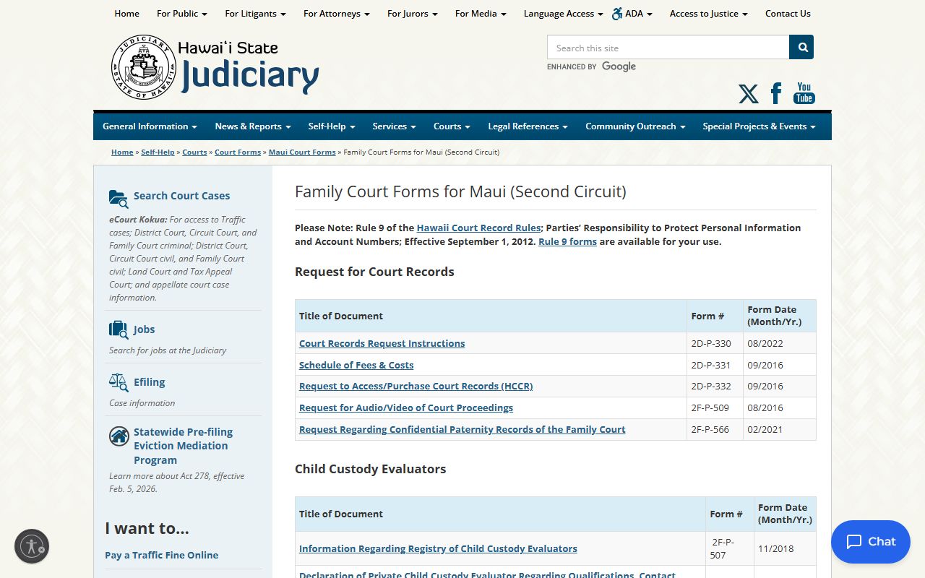The image size is (925, 578).
Task: Go to Home in top navigation
Action: pyautogui.click(x=126, y=13)
